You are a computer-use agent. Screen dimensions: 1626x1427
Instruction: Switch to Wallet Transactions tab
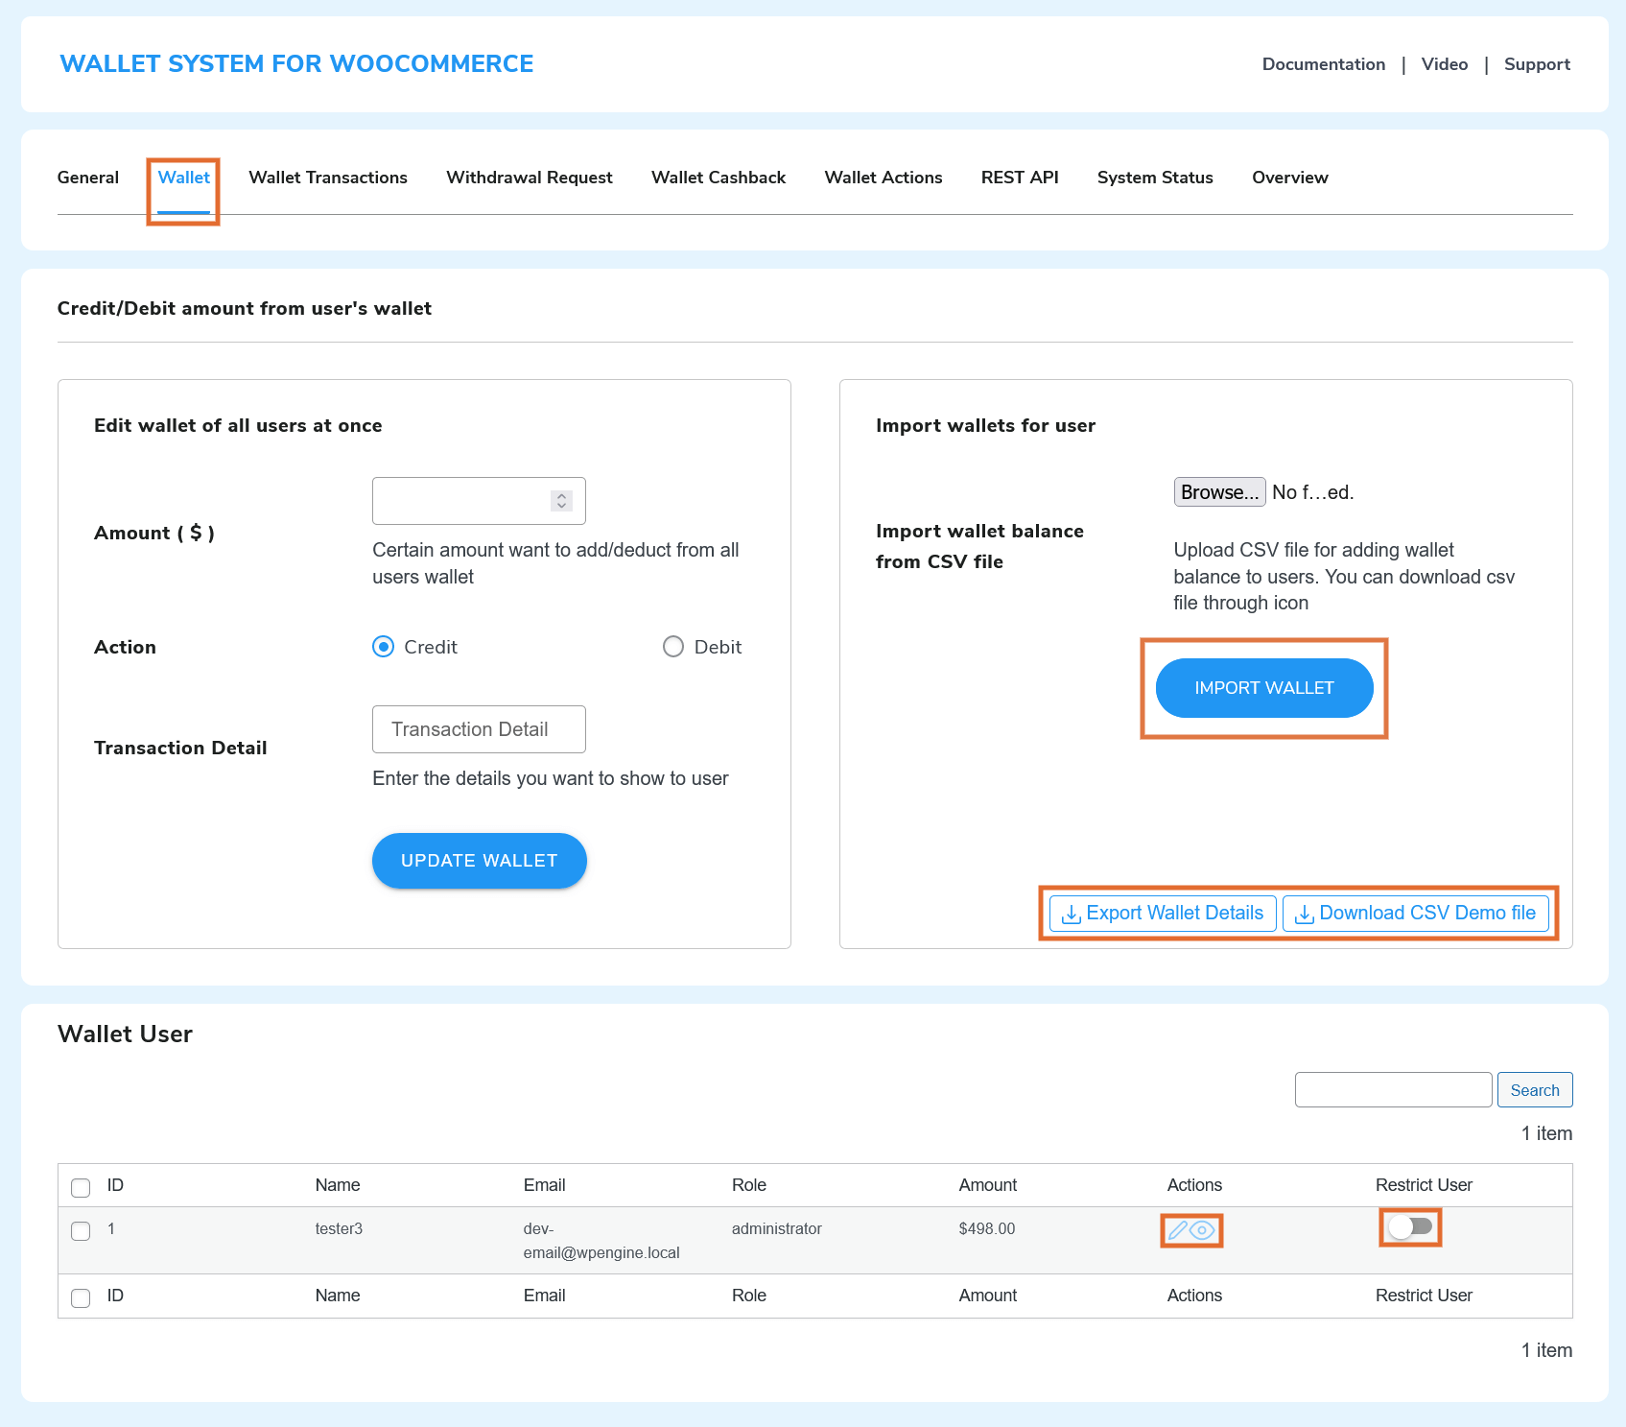tap(328, 178)
